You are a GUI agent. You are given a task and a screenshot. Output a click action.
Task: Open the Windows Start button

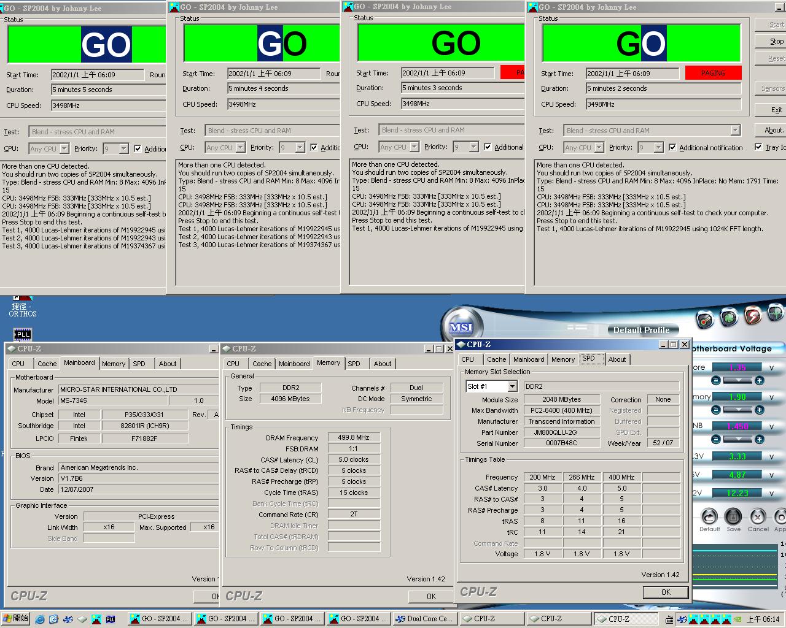[x=15, y=618]
